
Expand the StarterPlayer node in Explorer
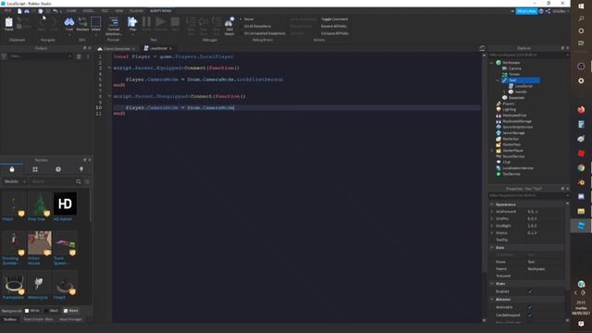492,150
